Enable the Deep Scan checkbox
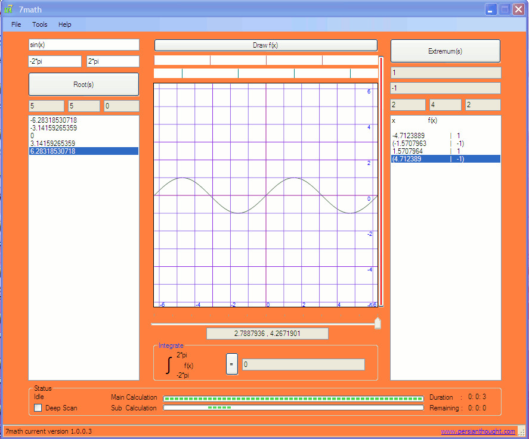 point(38,407)
